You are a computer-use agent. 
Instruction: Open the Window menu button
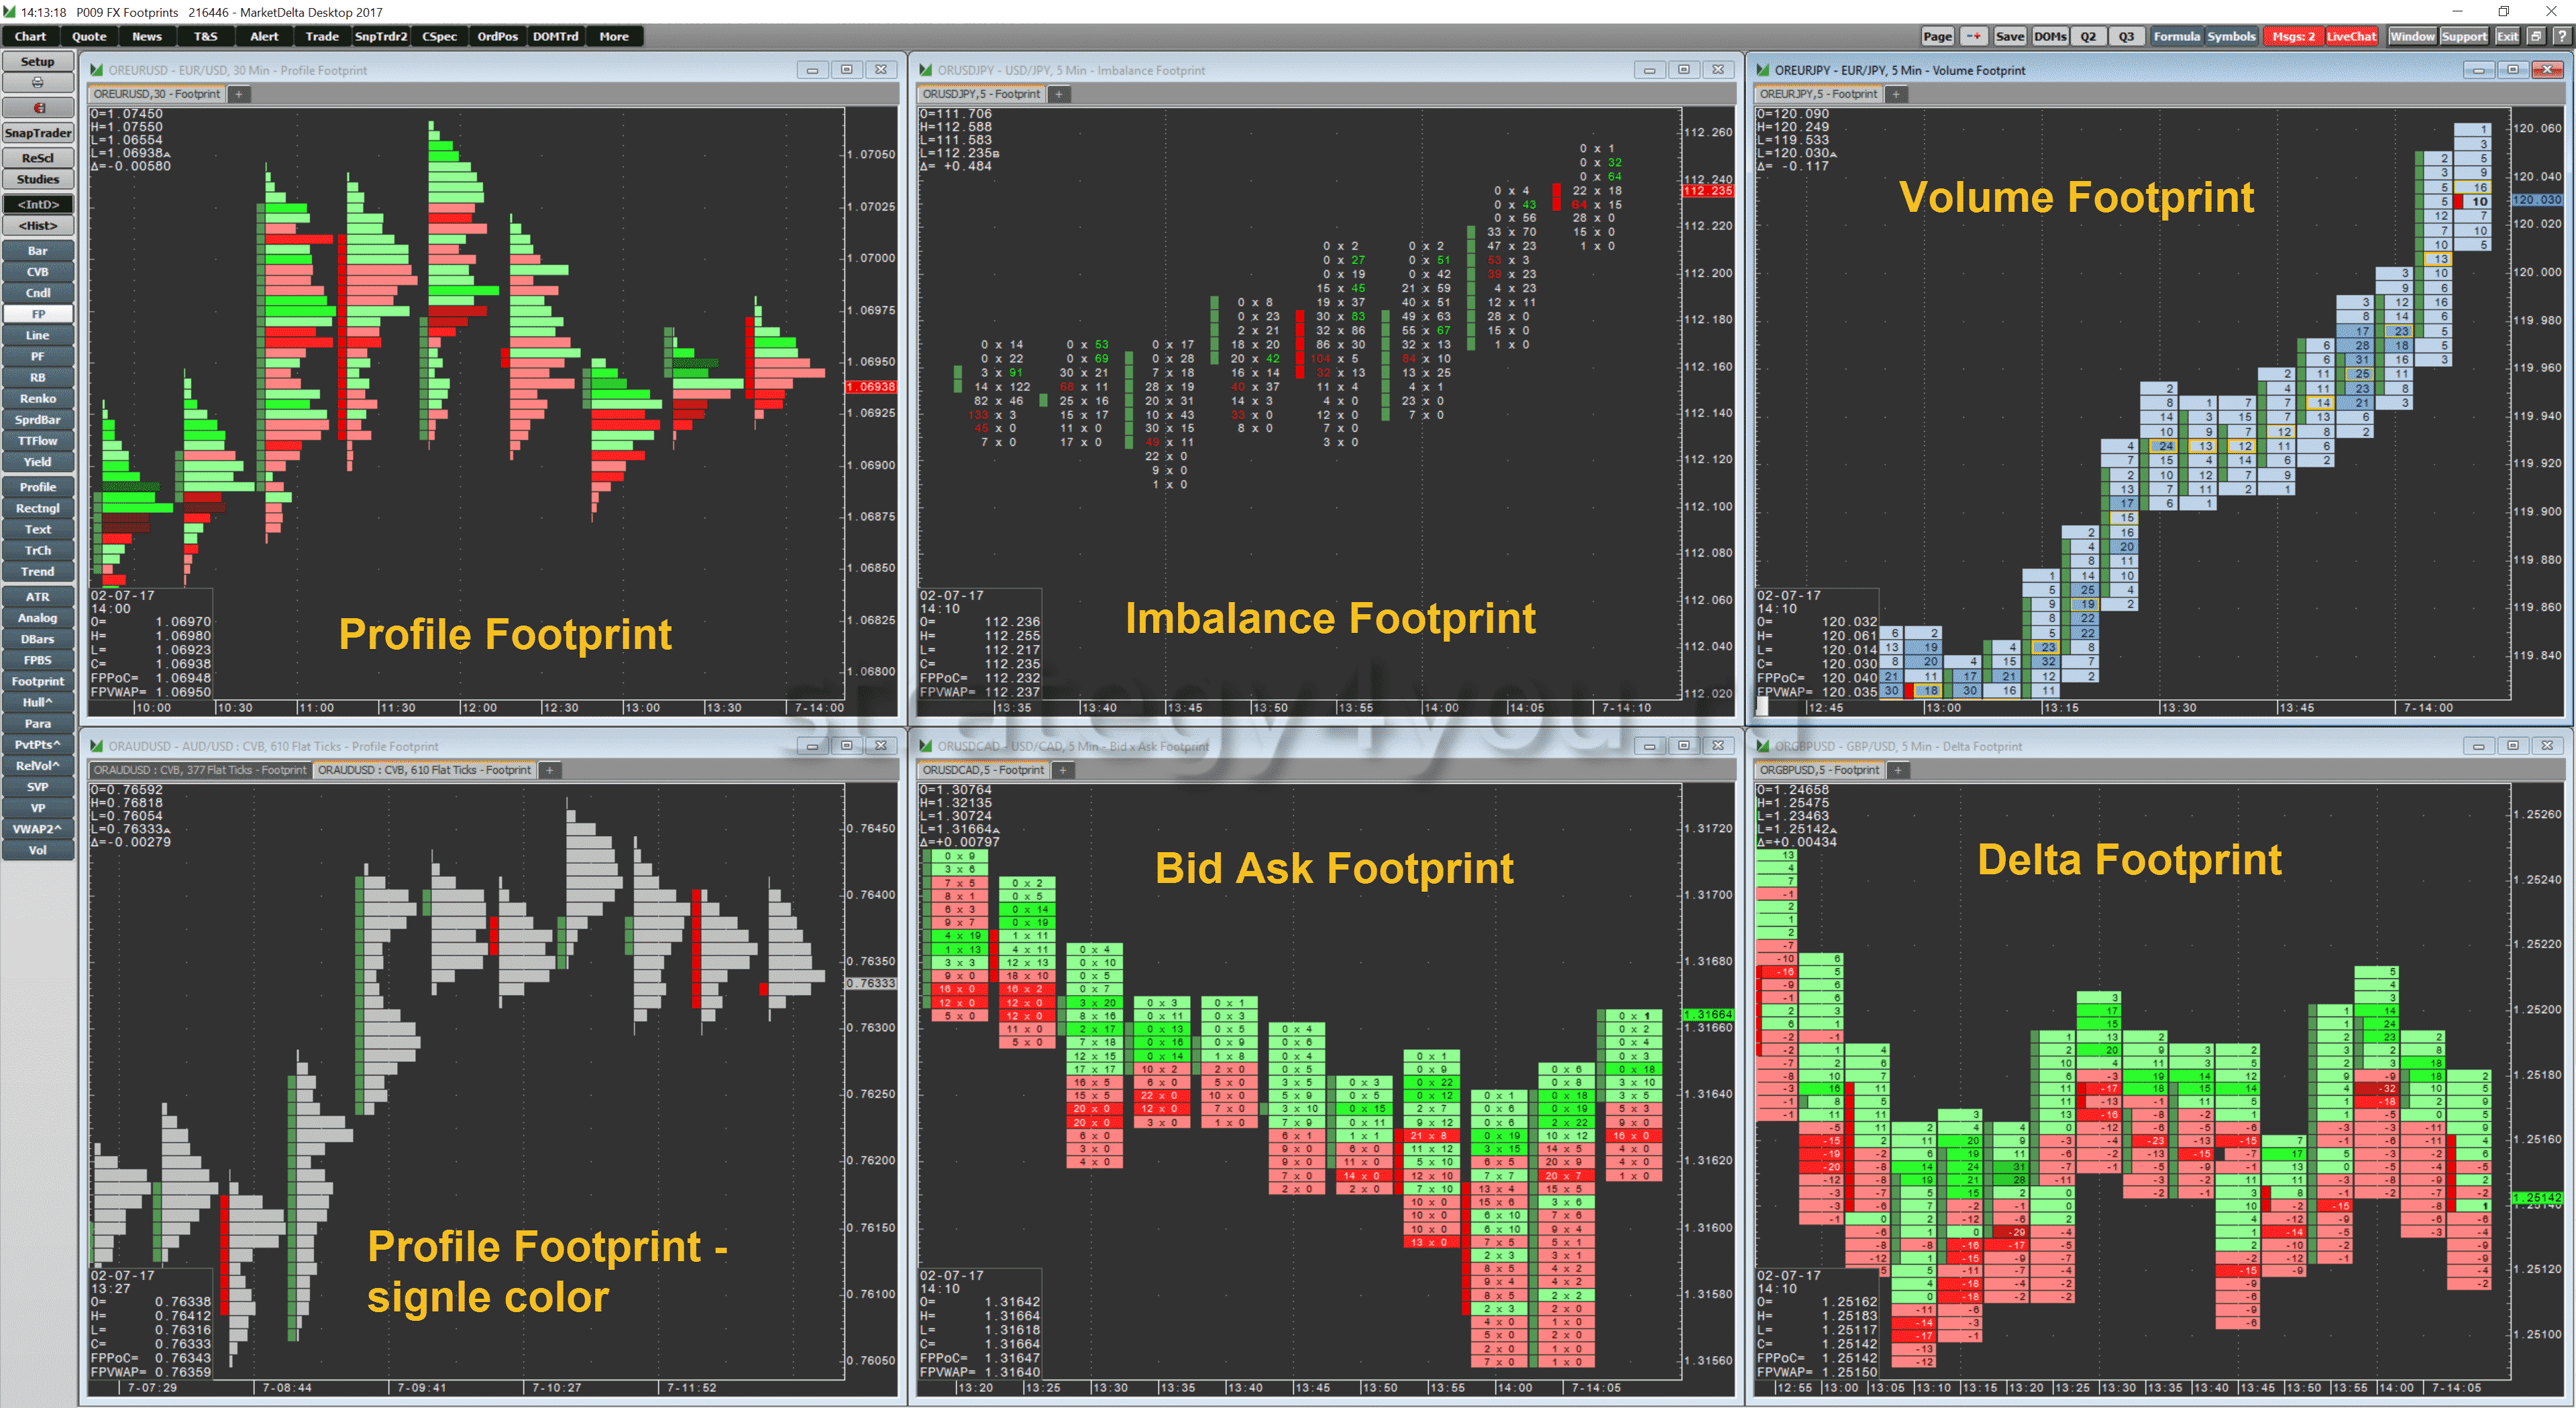click(2412, 36)
